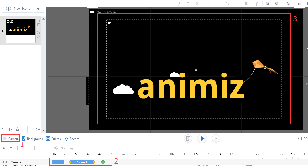Viewport: 308px width, 166px height.
Task: Align objects to vertical center
Action: (x=256, y=4)
